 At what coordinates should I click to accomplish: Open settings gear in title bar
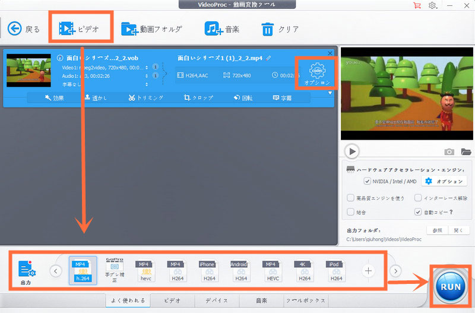point(432,5)
